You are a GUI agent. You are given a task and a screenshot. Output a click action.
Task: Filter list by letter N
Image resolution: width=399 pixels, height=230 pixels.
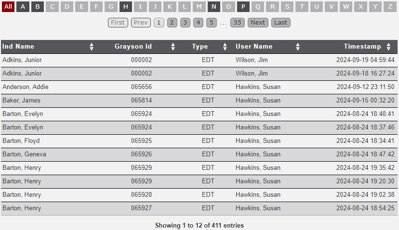(x=214, y=7)
